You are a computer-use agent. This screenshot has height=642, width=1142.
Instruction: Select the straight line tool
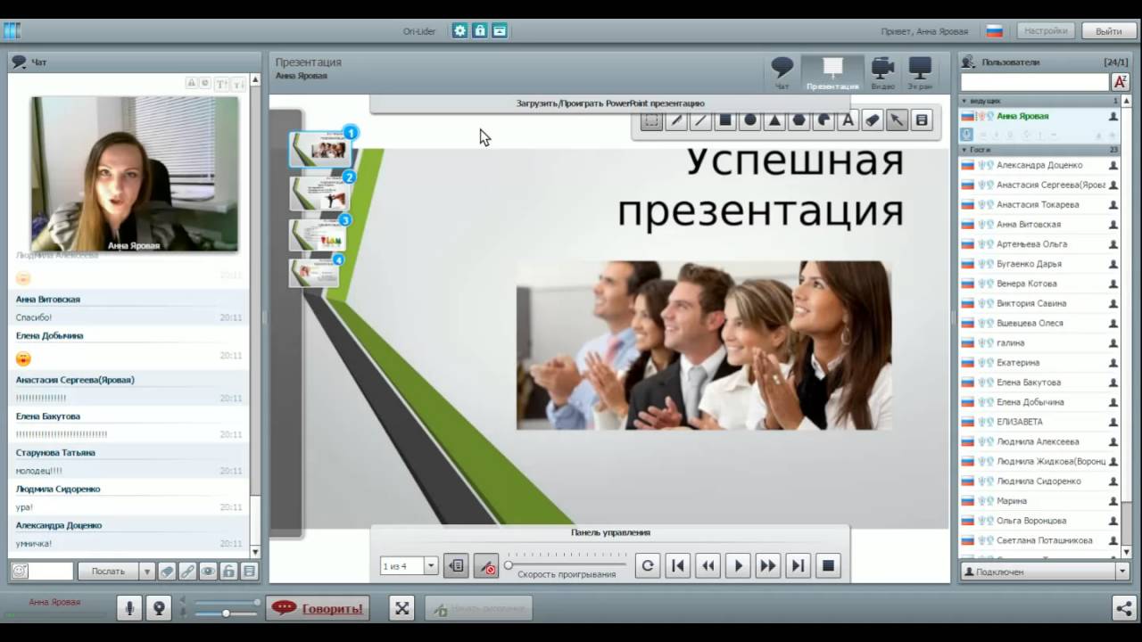point(700,120)
